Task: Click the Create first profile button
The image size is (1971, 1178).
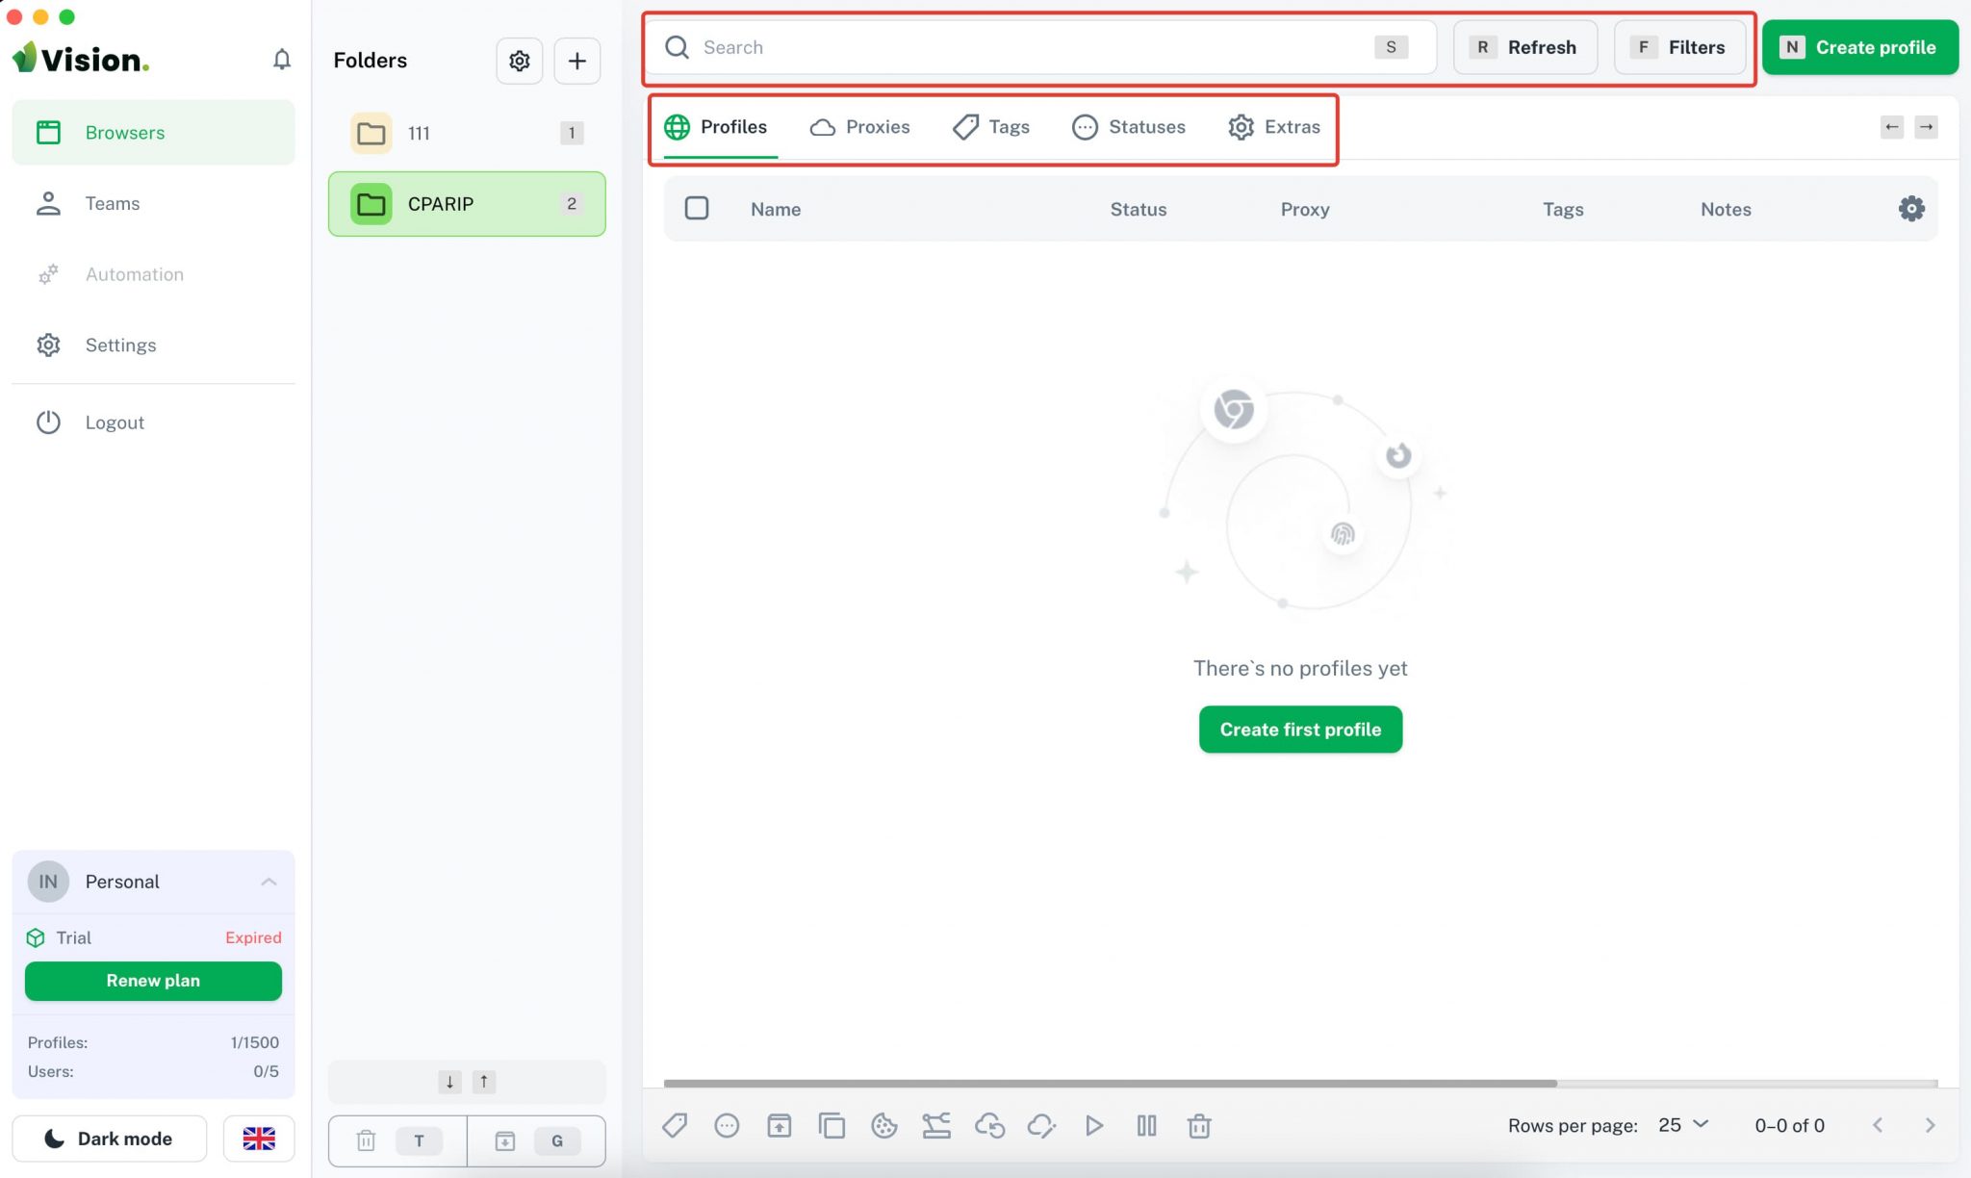Action: tap(1299, 729)
